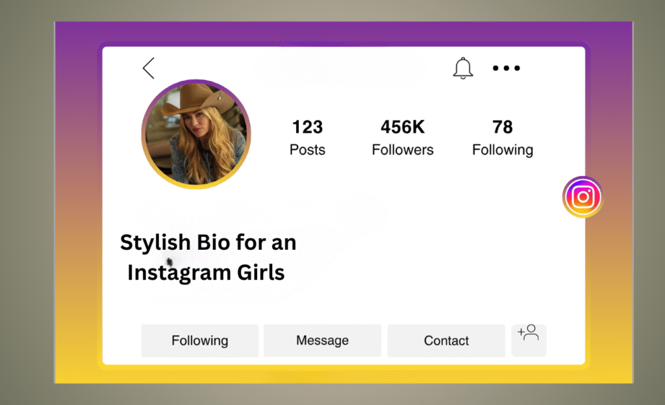Select the Followers stat label
This screenshot has height=405, width=665.
tap(402, 150)
